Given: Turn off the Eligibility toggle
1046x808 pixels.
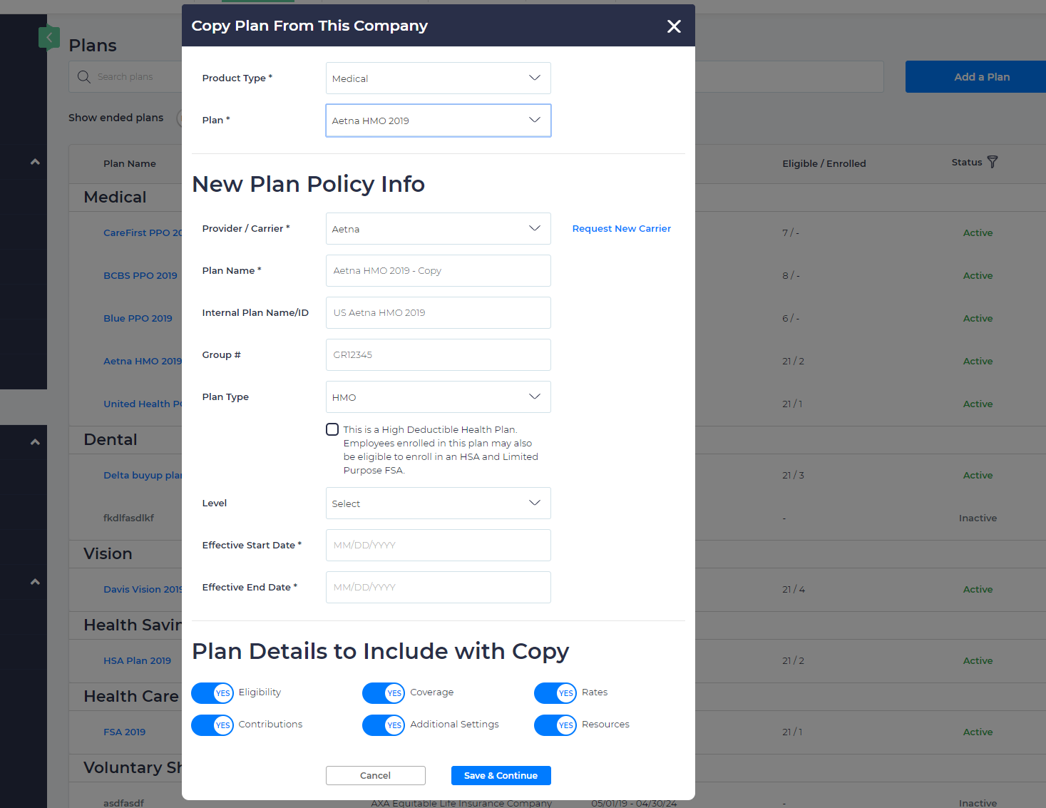Looking at the screenshot, I should (212, 692).
